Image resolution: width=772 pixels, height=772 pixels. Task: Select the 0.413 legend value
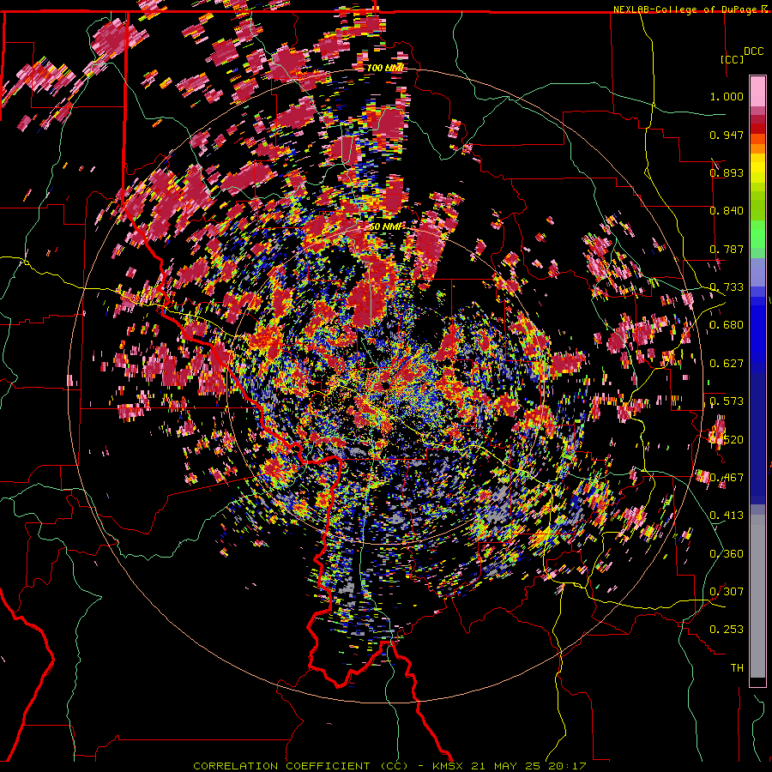point(727,516)
